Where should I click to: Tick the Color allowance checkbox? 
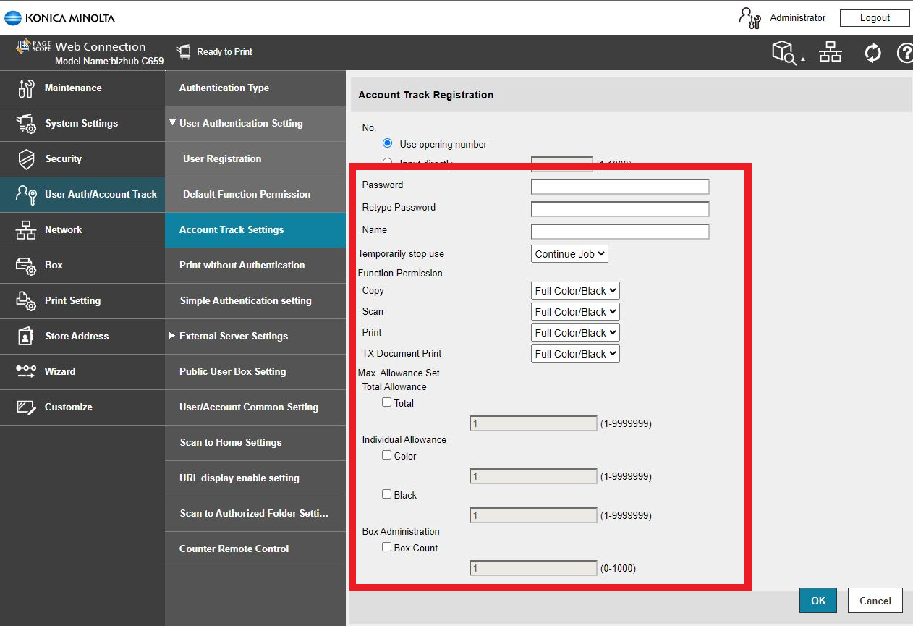tap(387, 455)
